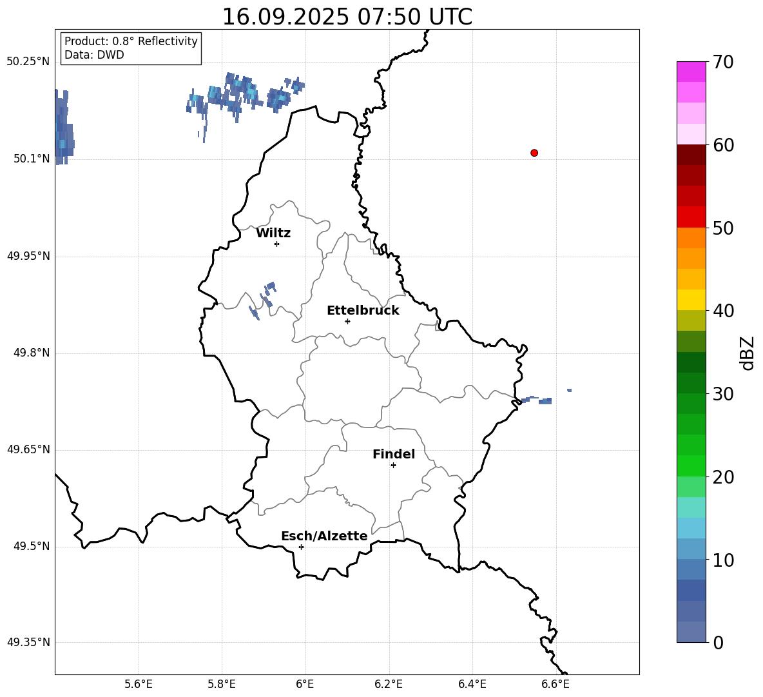763x697 pixels.
Task: Click the Ettelbruck station cross marker
Action: (347, 321)
